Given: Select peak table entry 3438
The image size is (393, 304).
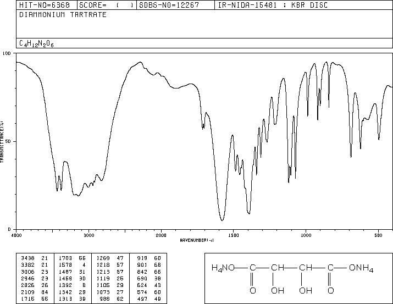Looking at the screenshot, I should 27,258.
